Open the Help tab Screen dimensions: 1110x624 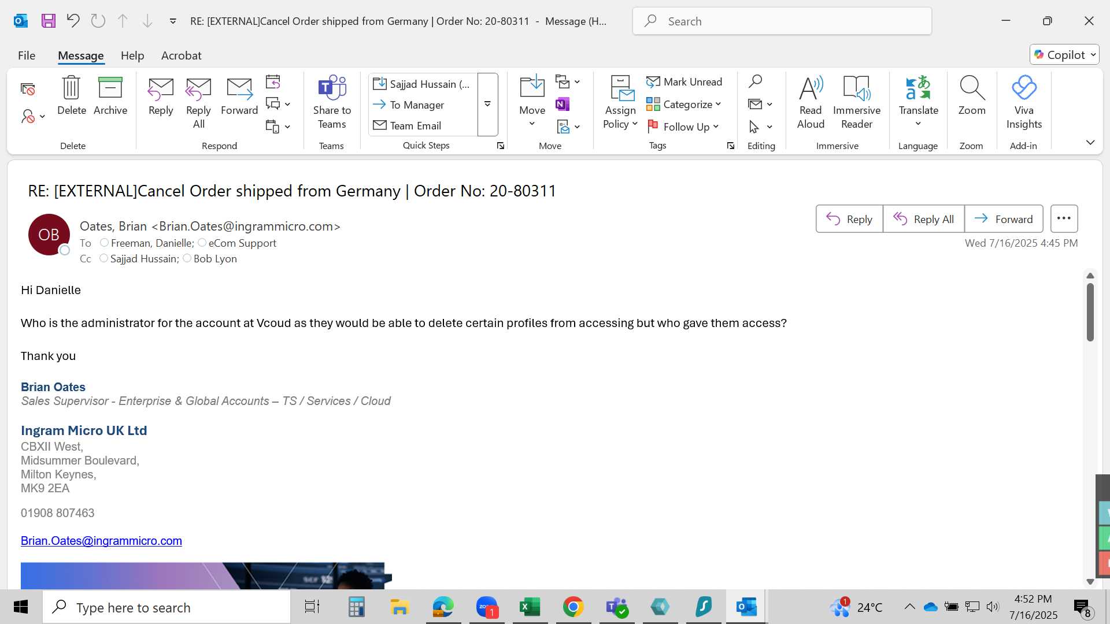132,55
